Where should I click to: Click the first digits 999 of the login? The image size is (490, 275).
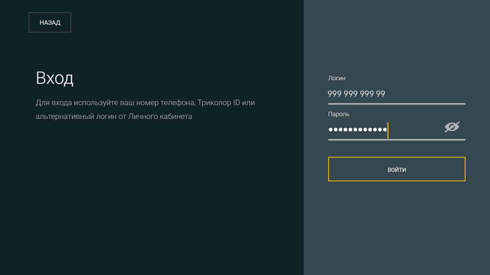(334, 94)
